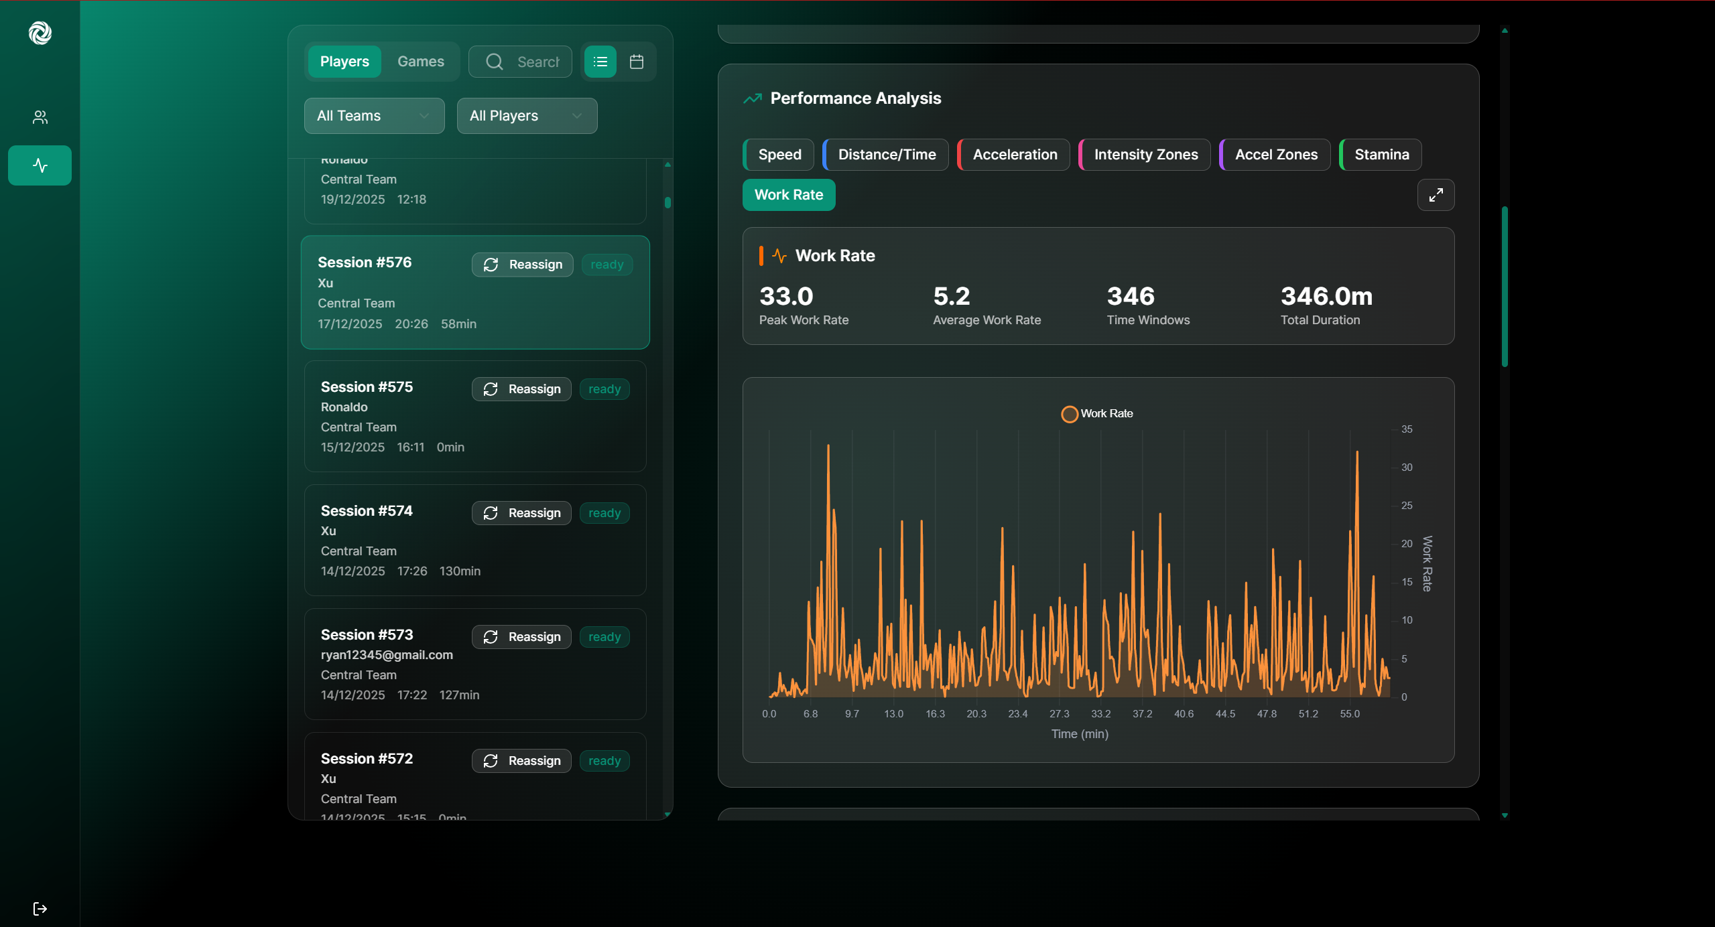Screen dimensions: 1715x927
Task: Toggle to Games view
Action: pyautogui.click(x=420, y=62)
